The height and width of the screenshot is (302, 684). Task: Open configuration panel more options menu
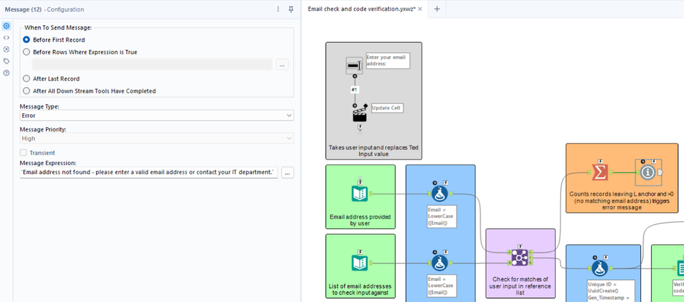(x=278, y=9)
